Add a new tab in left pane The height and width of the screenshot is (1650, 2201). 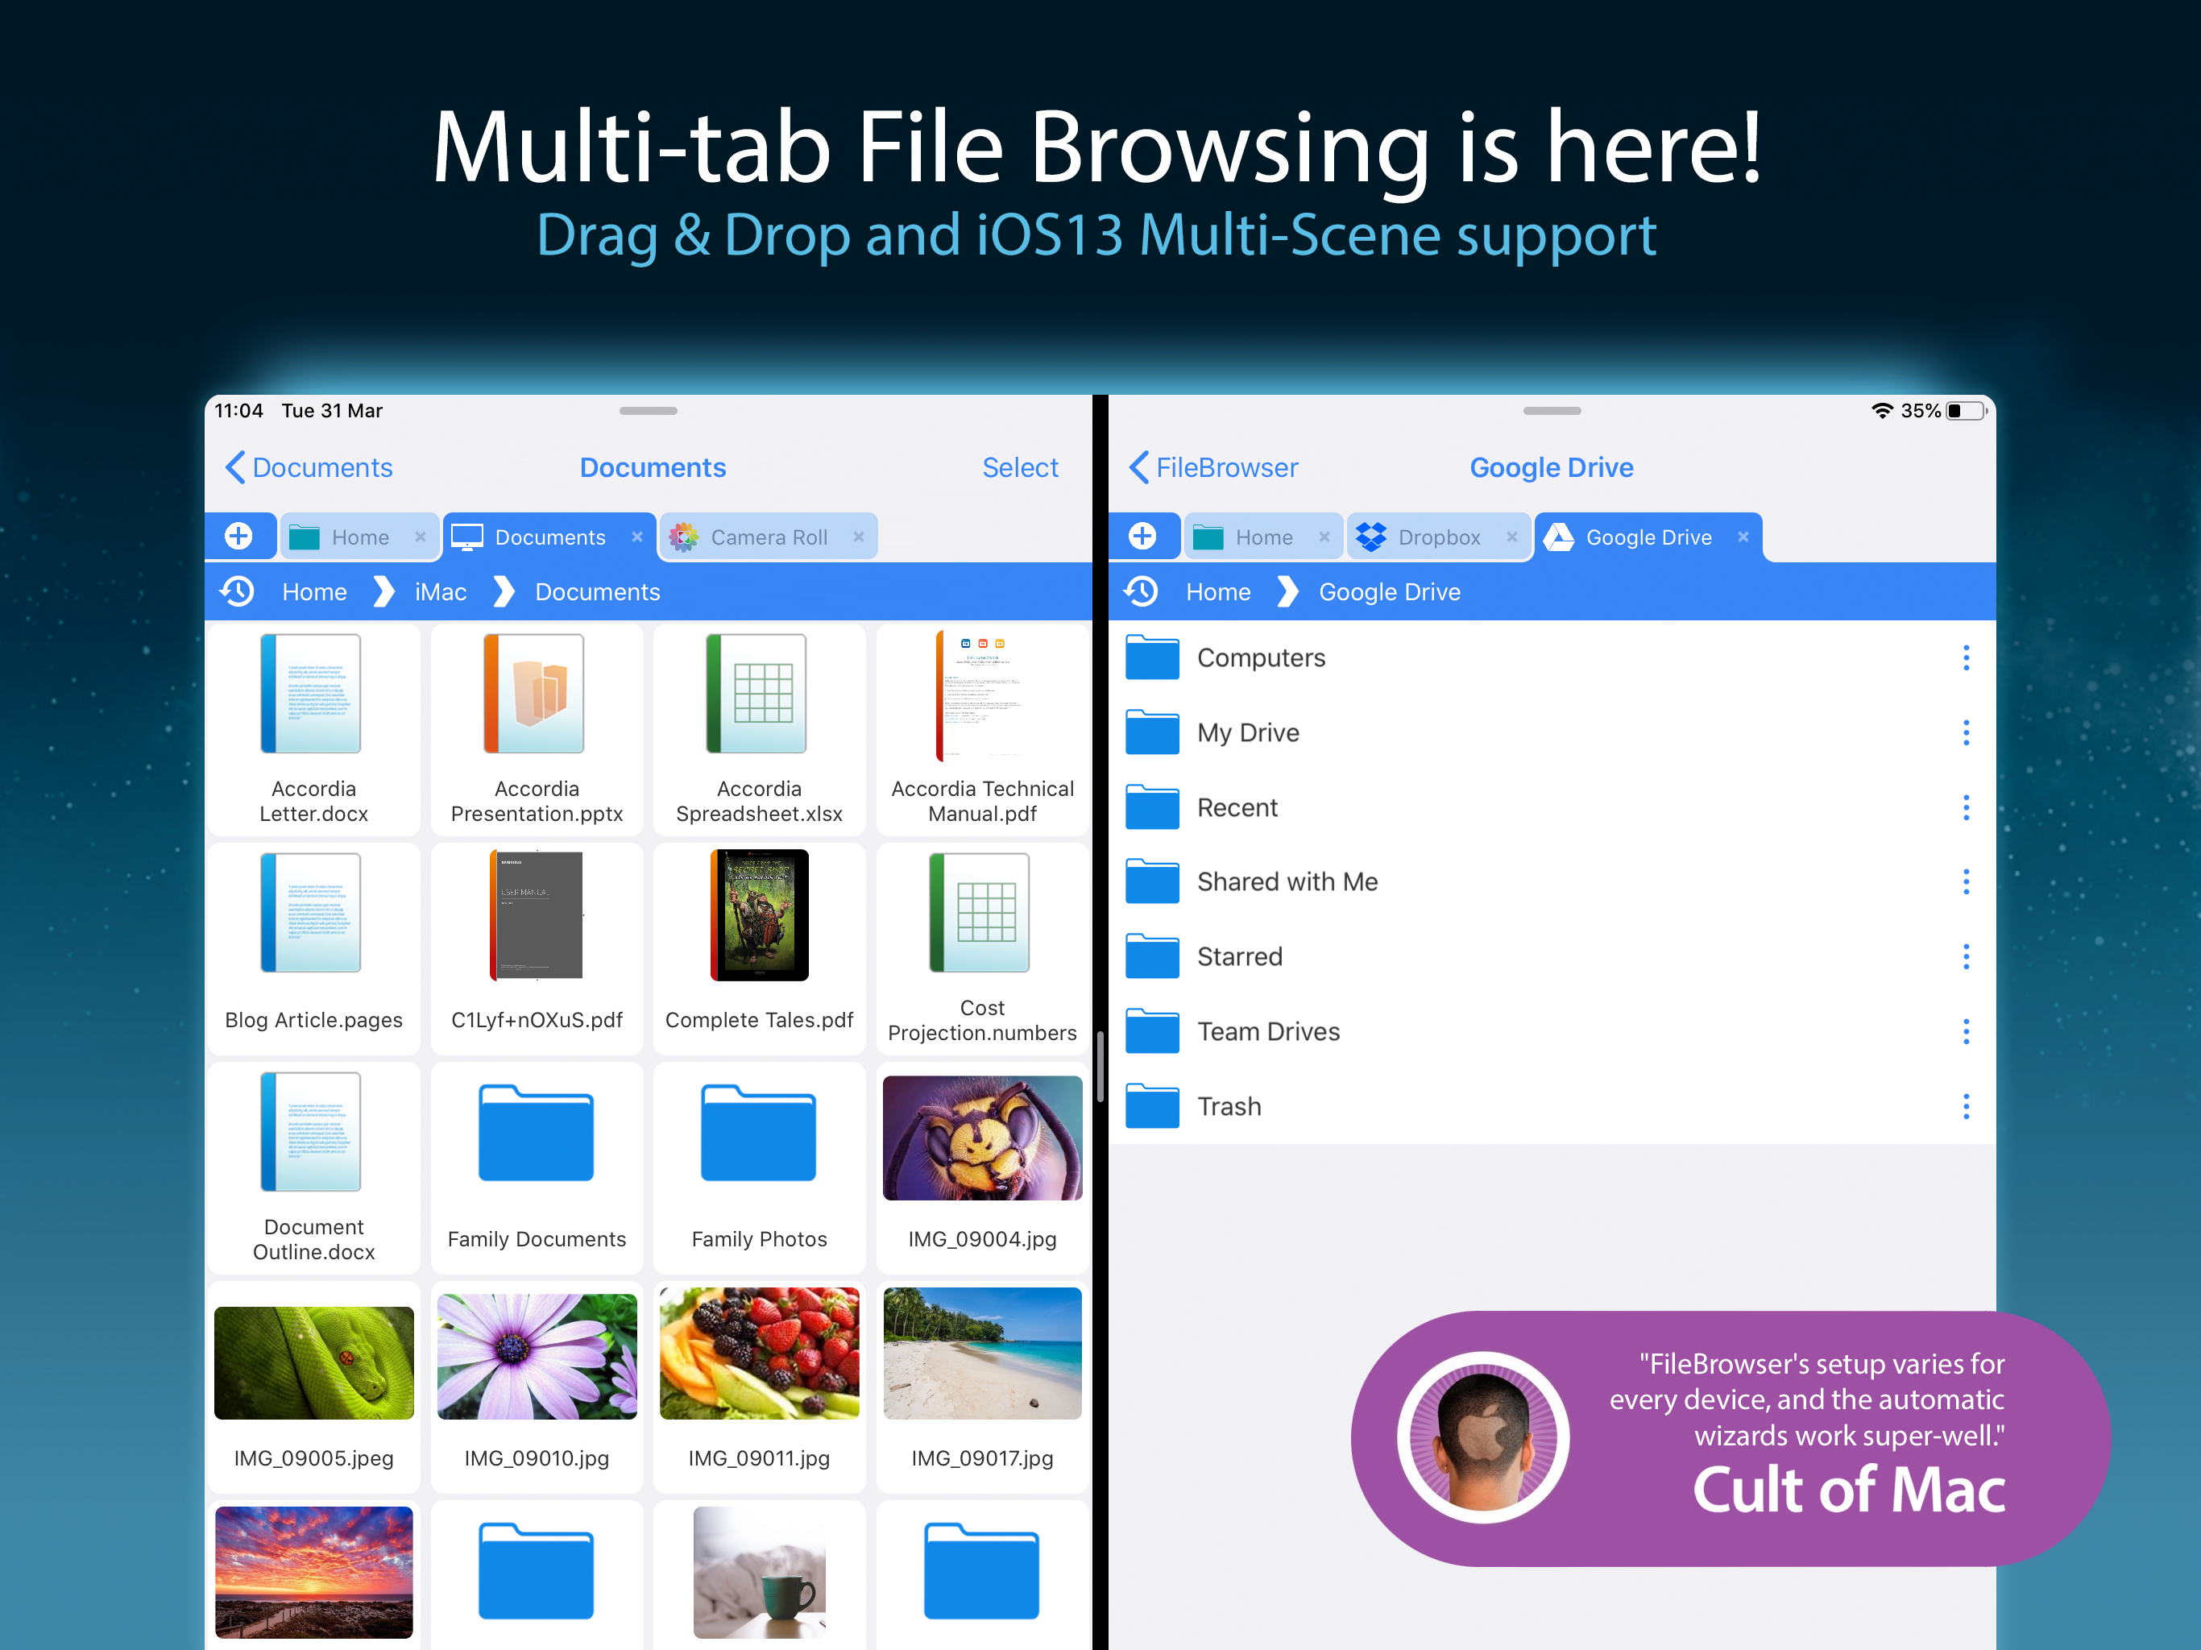[x=238, y=537]
